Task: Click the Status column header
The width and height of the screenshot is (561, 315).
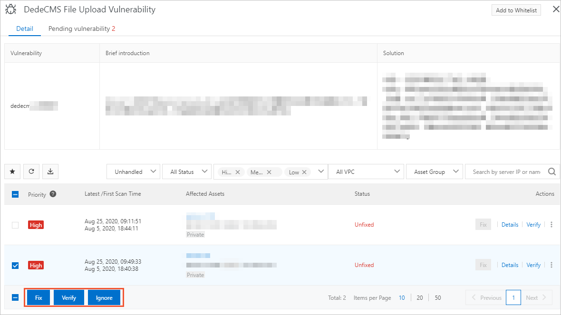Action: click(362, 194)
